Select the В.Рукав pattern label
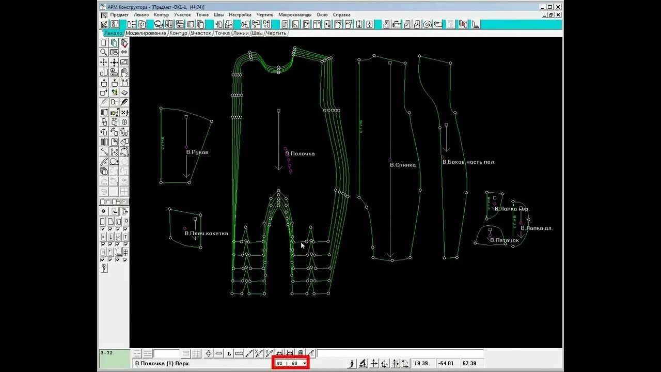The height and width of the screenshot is (372, 661). tap(197, 152)
